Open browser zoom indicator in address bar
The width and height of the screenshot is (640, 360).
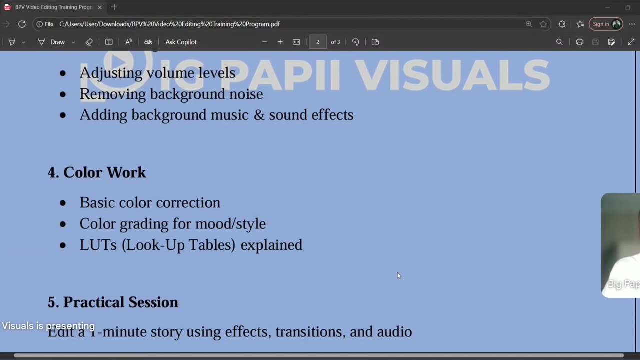coord(529,24)
